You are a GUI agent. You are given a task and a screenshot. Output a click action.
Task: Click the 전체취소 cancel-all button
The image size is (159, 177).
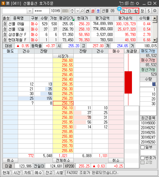coord(63,160)
